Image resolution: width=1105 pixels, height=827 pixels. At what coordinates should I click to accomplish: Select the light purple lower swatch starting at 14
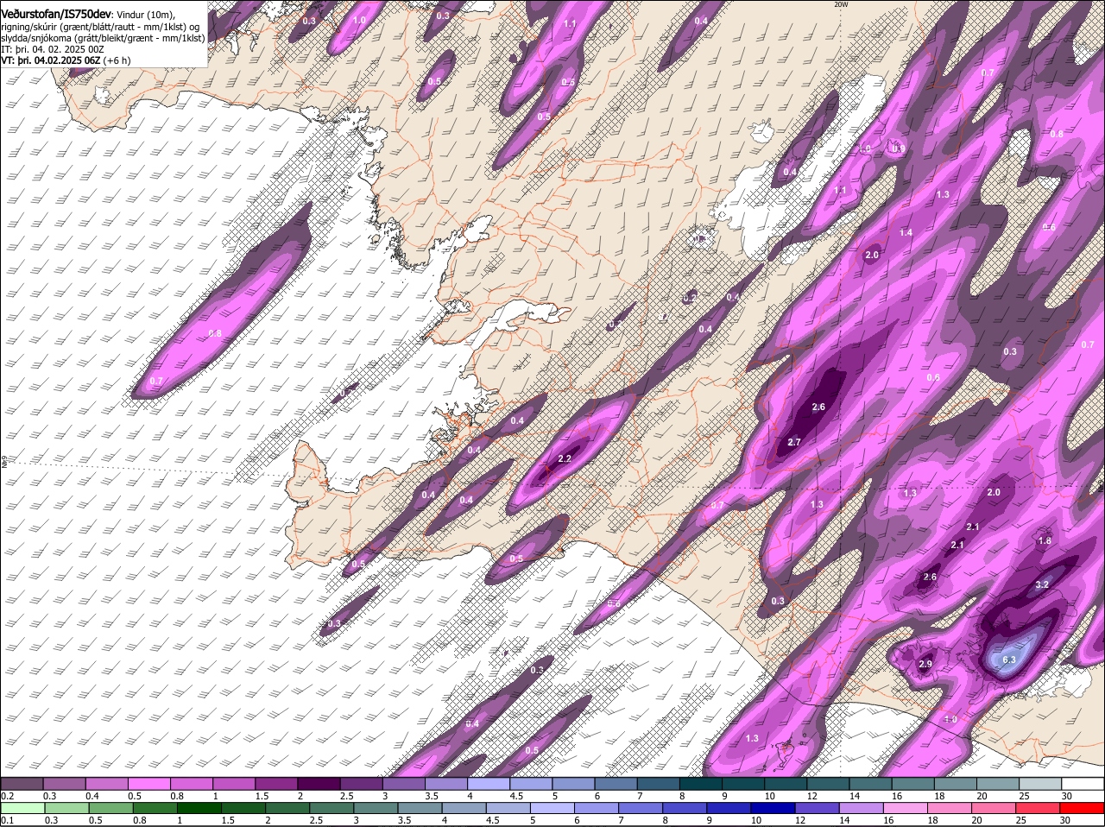click(861, 807)
